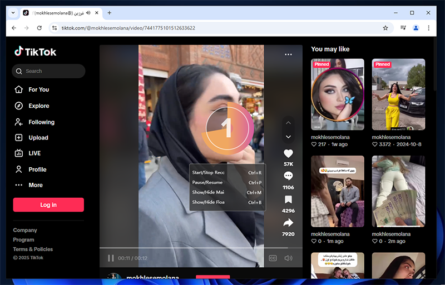Open the Chrome three-dots menu
The width and height of the screenshot is (445, 285).
point(428,28)
